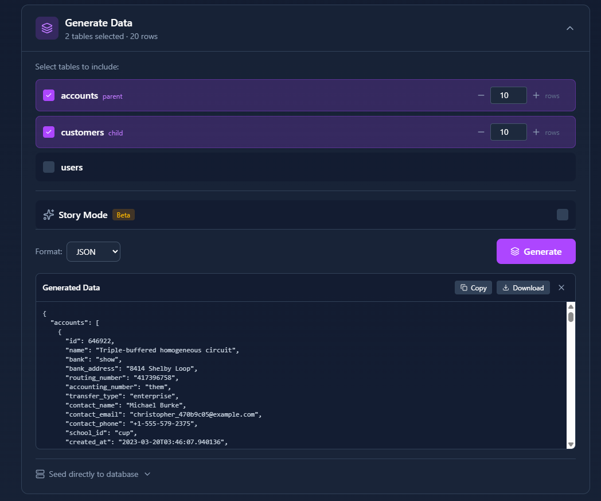Screen dimensions: 601x501
Task: Collapse the Generate Data panel via top chevron
Action: point(570,28)
